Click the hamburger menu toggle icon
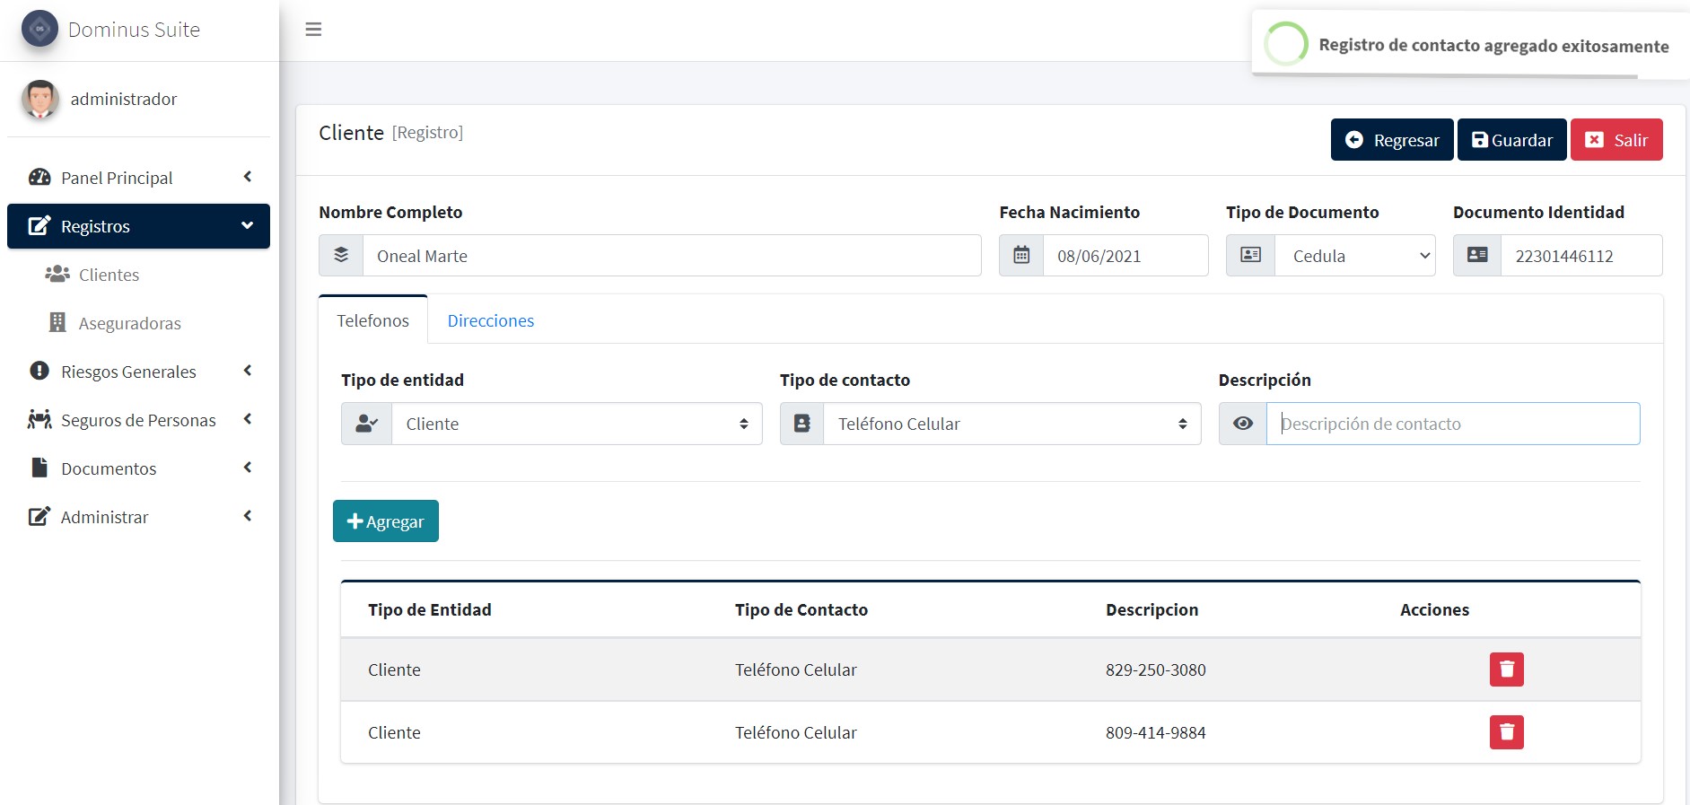 (313, 30)
